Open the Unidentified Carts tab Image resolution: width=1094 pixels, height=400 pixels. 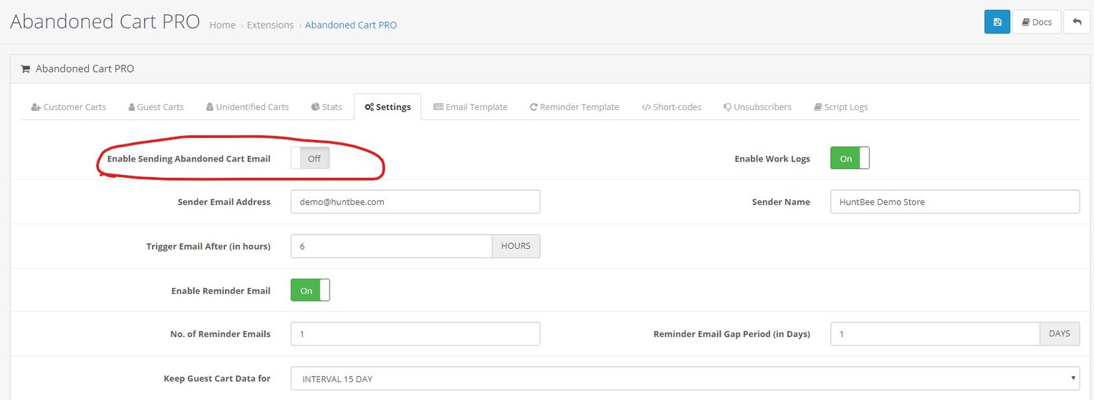248,107
